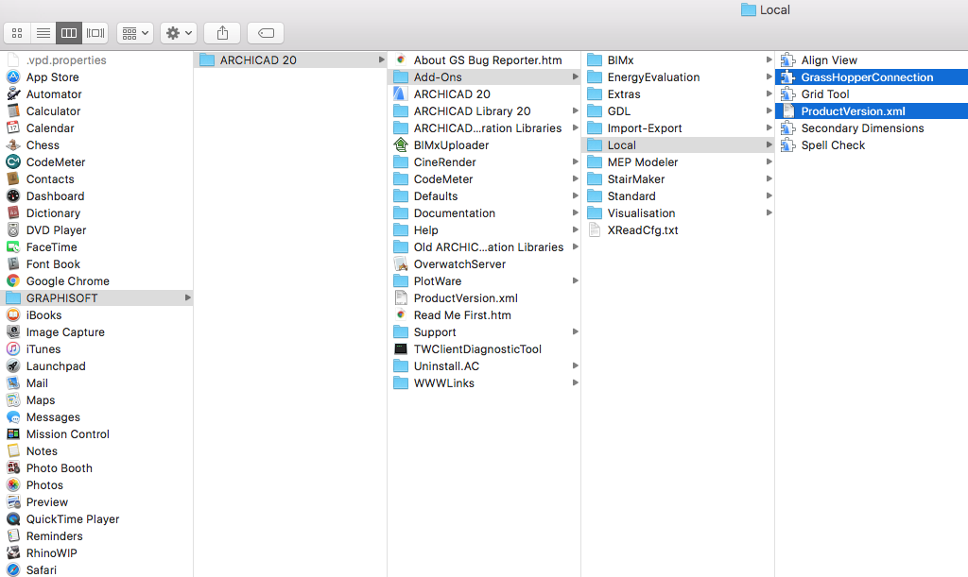Image resolution: width=968 pixels, height=577 pixels.
Task: Select the TWClientDiagnosticTool icon
Action: [x=400, y=349]
